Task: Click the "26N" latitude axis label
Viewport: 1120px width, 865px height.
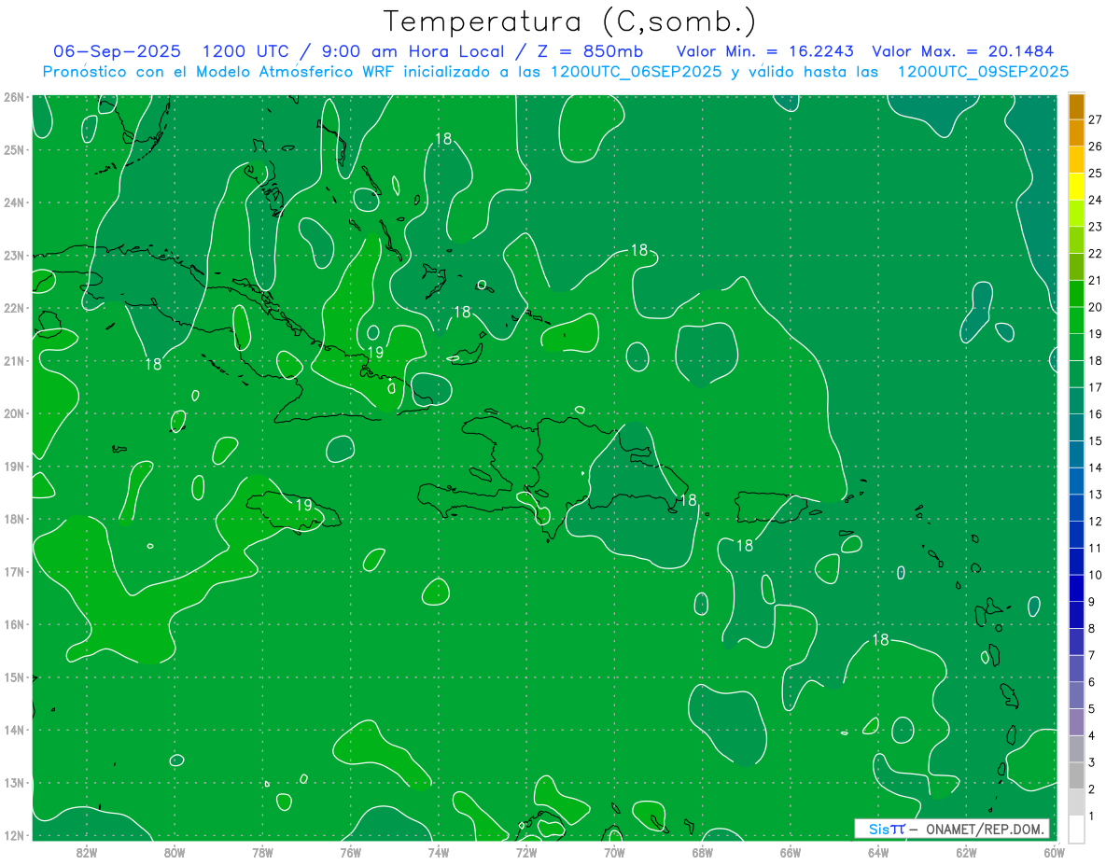Action: coord(13,97)
